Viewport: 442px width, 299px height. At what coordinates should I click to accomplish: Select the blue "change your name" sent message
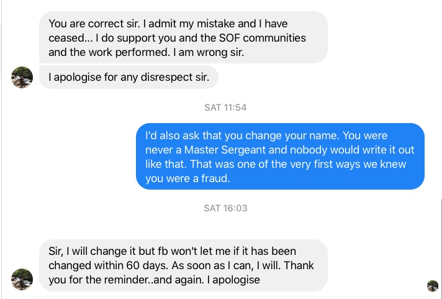coord(280,156)
